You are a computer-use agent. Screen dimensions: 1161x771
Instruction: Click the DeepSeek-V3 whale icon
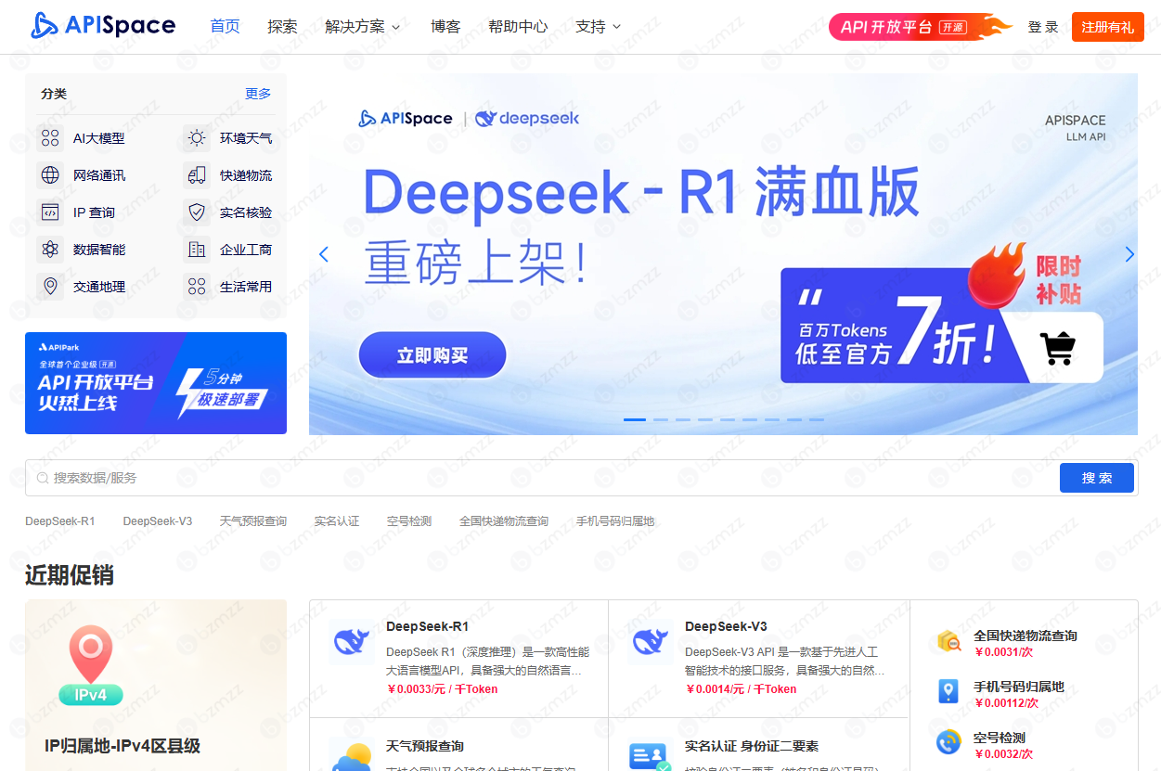click(x=651, y=642)
